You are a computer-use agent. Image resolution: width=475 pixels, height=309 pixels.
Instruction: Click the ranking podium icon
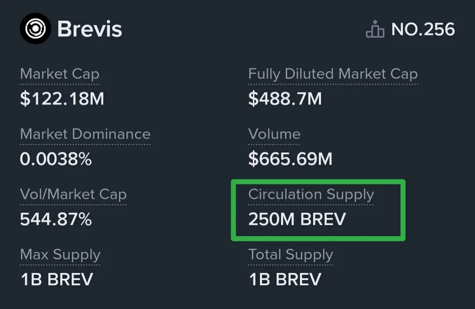[x=375, y=29]
